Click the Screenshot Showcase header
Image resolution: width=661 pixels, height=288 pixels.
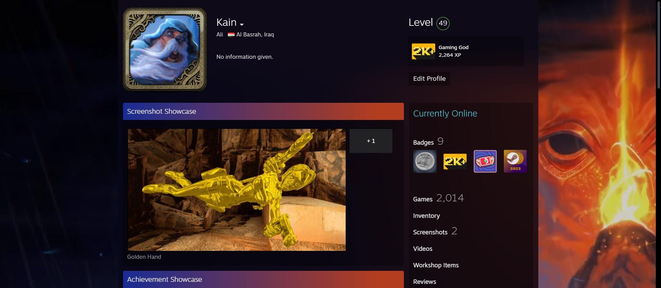tap(263, 111)
